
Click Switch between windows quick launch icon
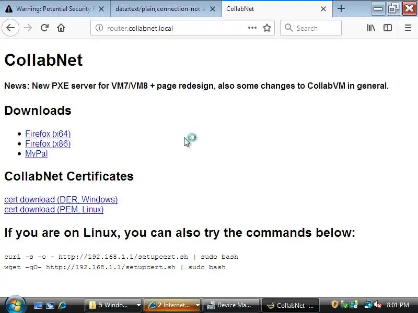(x=50, y=305)
